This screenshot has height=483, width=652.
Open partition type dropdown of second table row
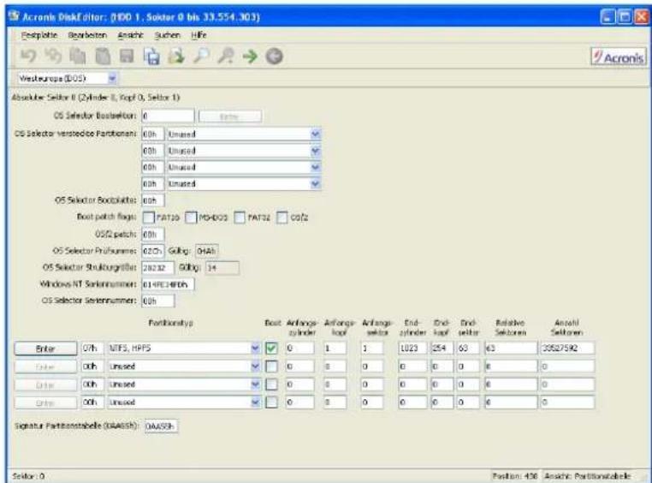coord(255,367)
